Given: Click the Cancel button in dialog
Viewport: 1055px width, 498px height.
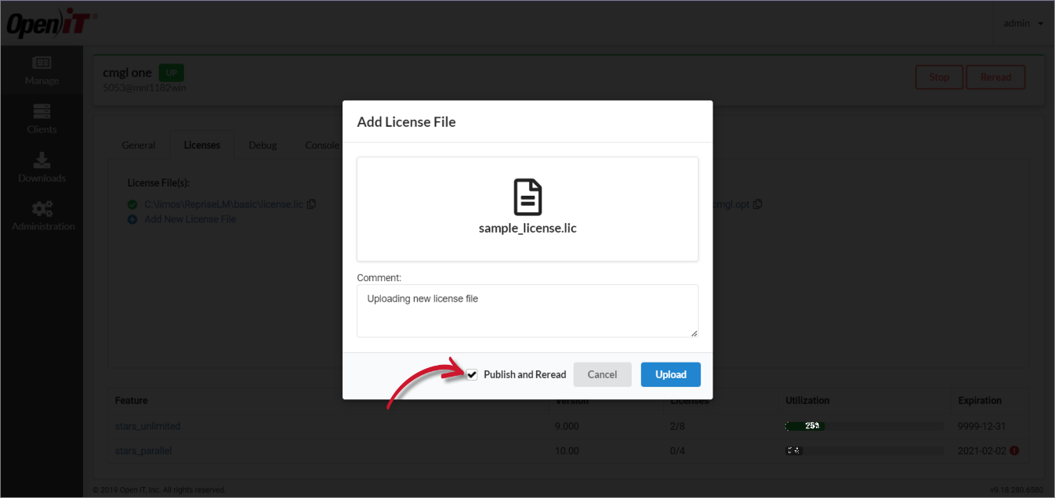Looking at the screenshot, I should pyautogui.click(x=602, y=374).
